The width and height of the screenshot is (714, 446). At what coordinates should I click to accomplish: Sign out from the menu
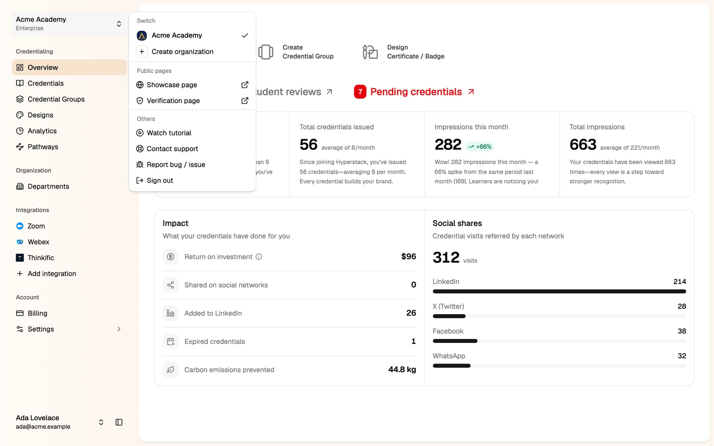pos(192,180)
